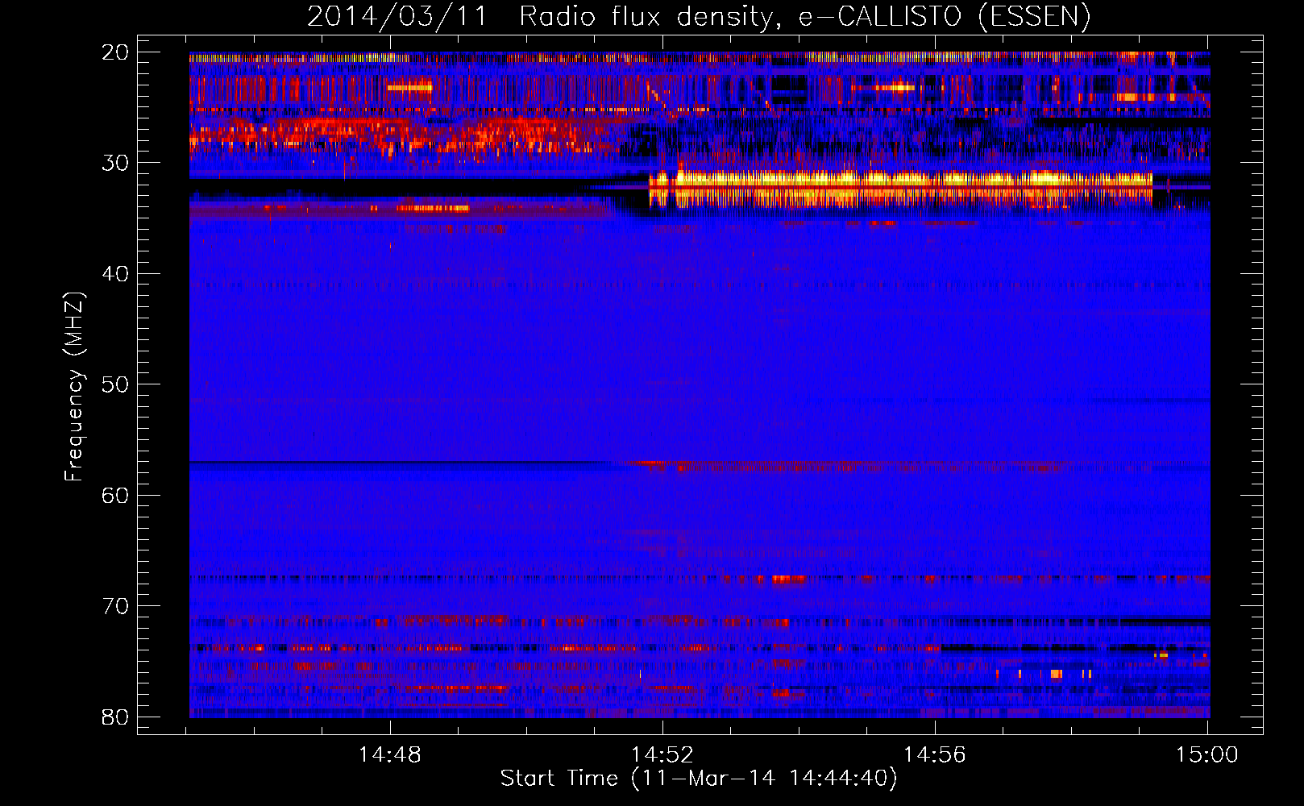Click the 80 frequency tick label
The height and width of the screenshot is (806, 1304).
115,717
